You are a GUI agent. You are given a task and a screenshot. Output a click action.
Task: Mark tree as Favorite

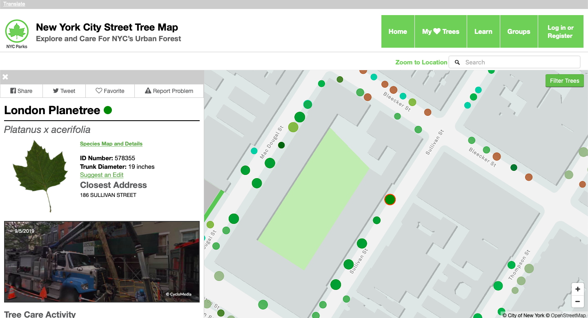point(110,91)
